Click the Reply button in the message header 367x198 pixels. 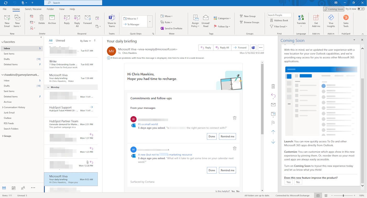coord(206,48)
